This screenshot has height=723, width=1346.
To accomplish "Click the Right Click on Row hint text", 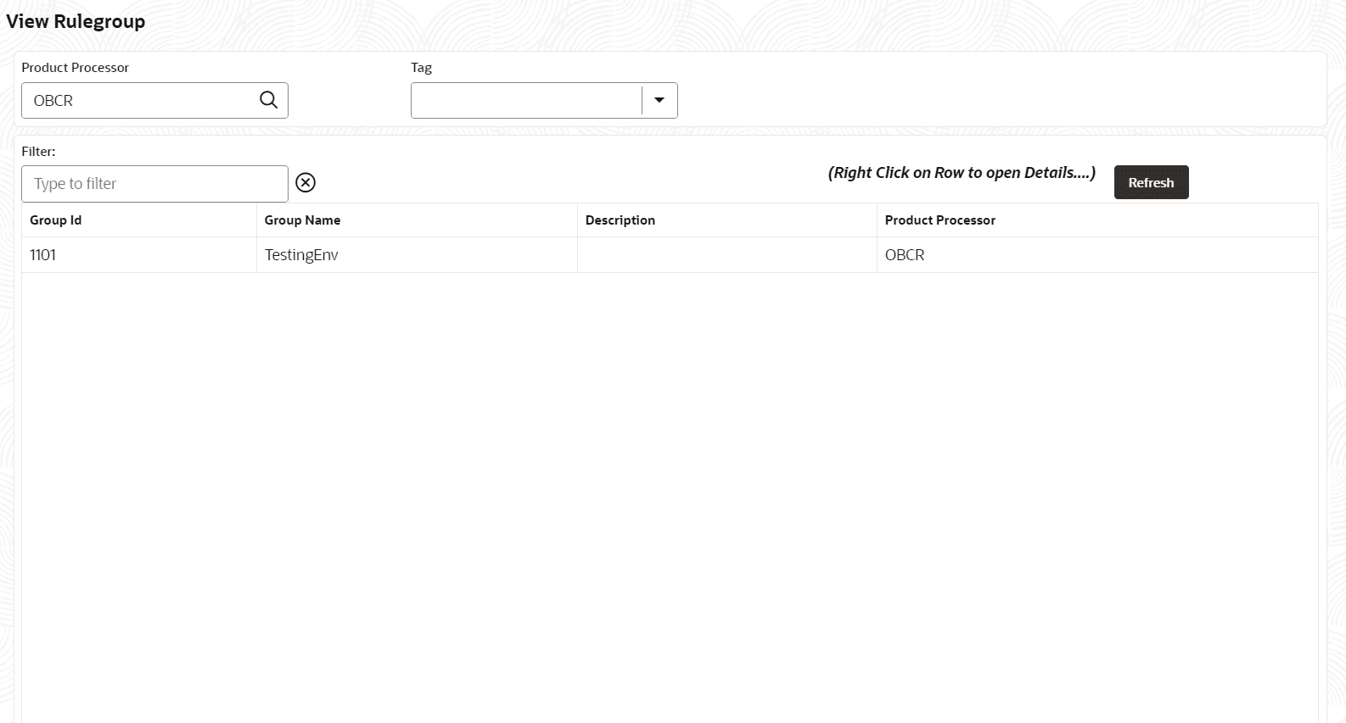I will pyautogui.click(x=962, y=173).
